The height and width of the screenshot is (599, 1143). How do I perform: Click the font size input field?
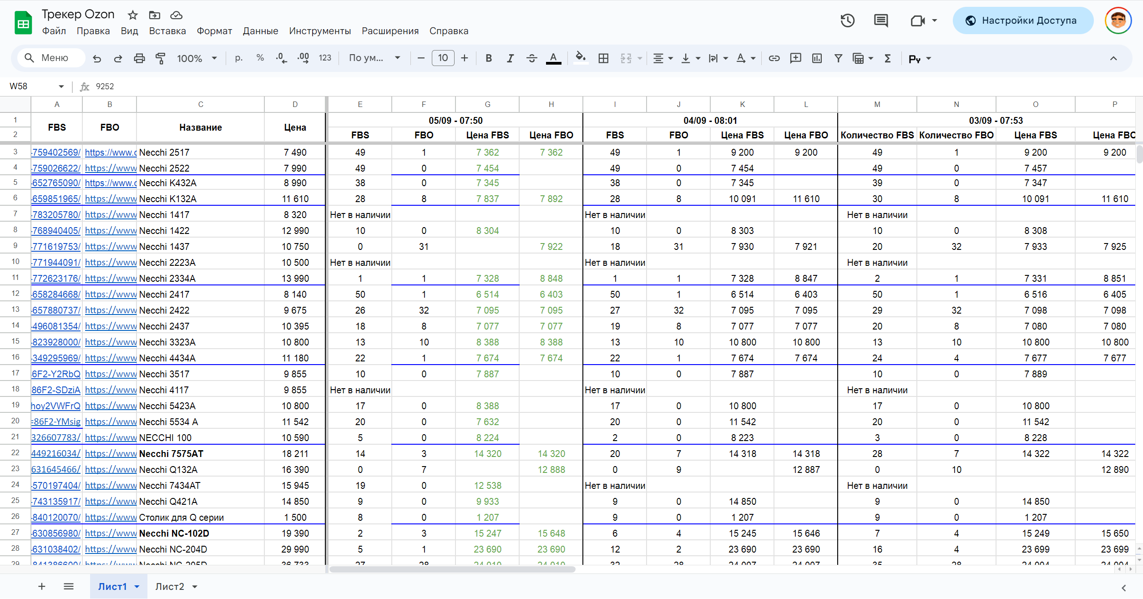pos(443,58)
